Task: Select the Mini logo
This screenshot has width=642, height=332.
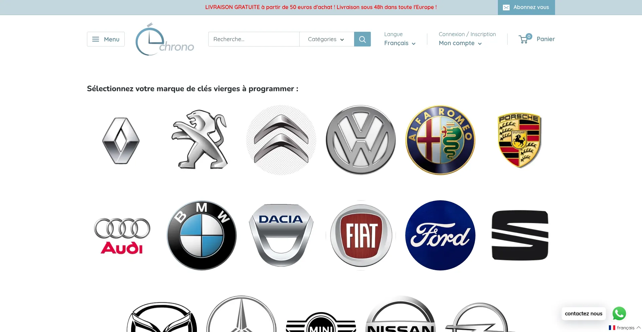Action: tap(321, 322)
